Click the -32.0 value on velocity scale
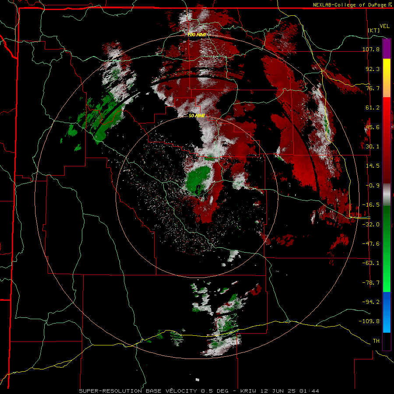The image size is (394, 394). (371, 225)
